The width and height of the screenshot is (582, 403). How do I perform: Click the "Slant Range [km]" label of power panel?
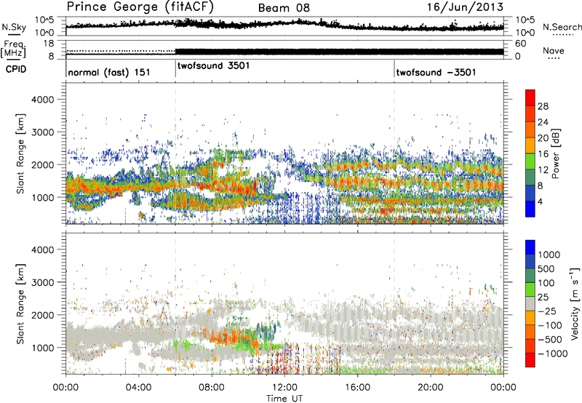tap(20, 153)
